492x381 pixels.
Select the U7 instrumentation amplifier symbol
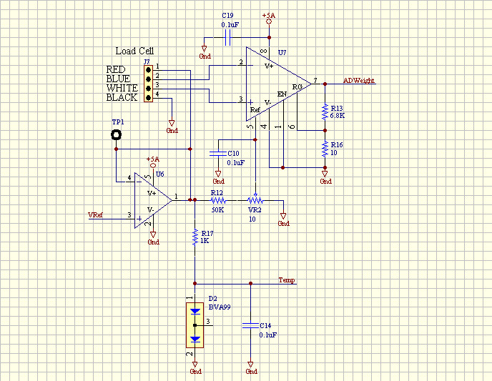(275, 84)
